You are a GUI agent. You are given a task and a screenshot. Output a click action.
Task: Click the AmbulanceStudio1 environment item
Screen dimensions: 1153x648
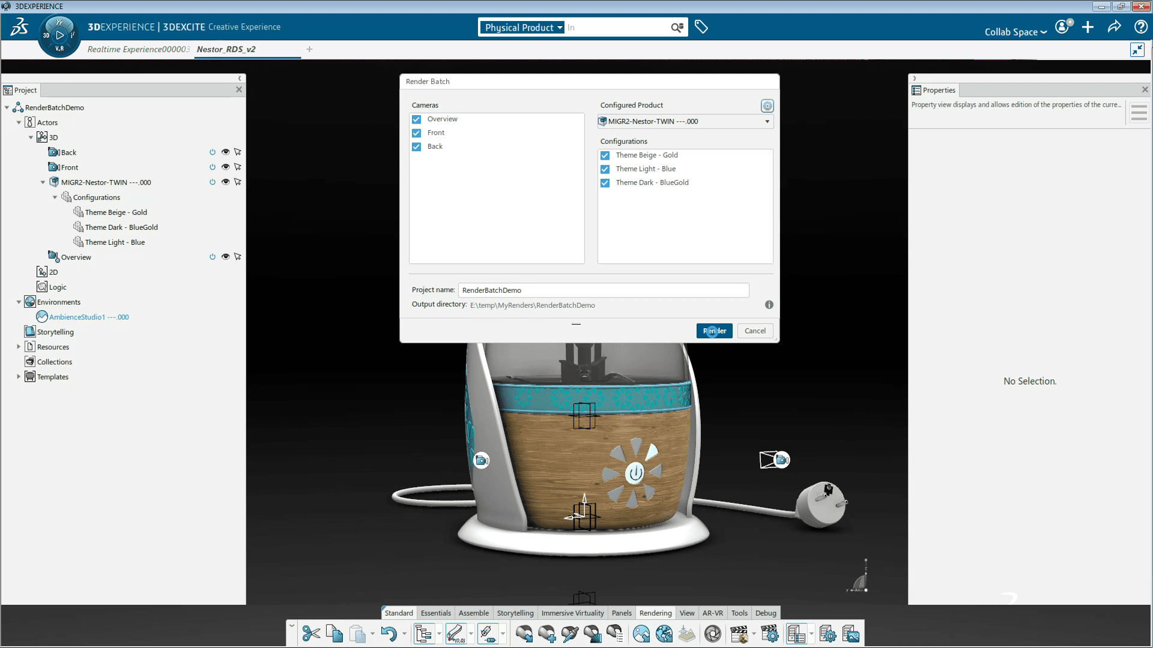point(89,316)
